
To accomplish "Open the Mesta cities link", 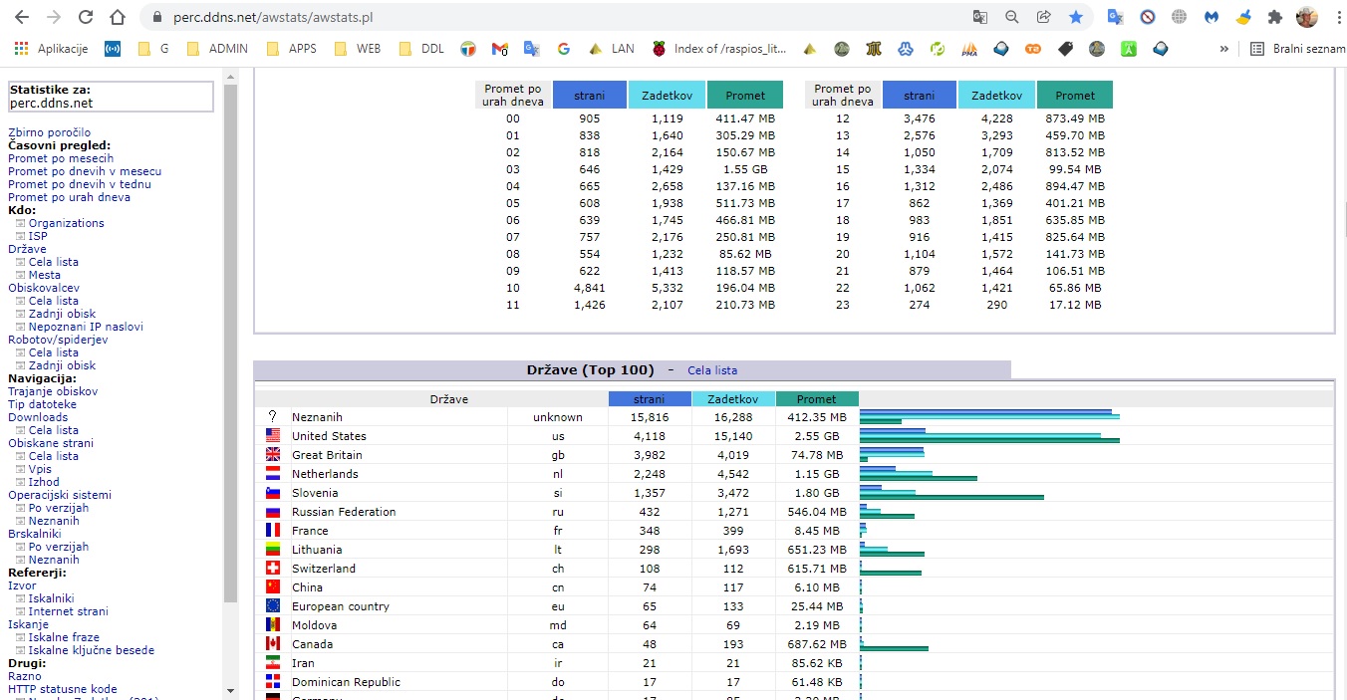I will tap(45, 275).
